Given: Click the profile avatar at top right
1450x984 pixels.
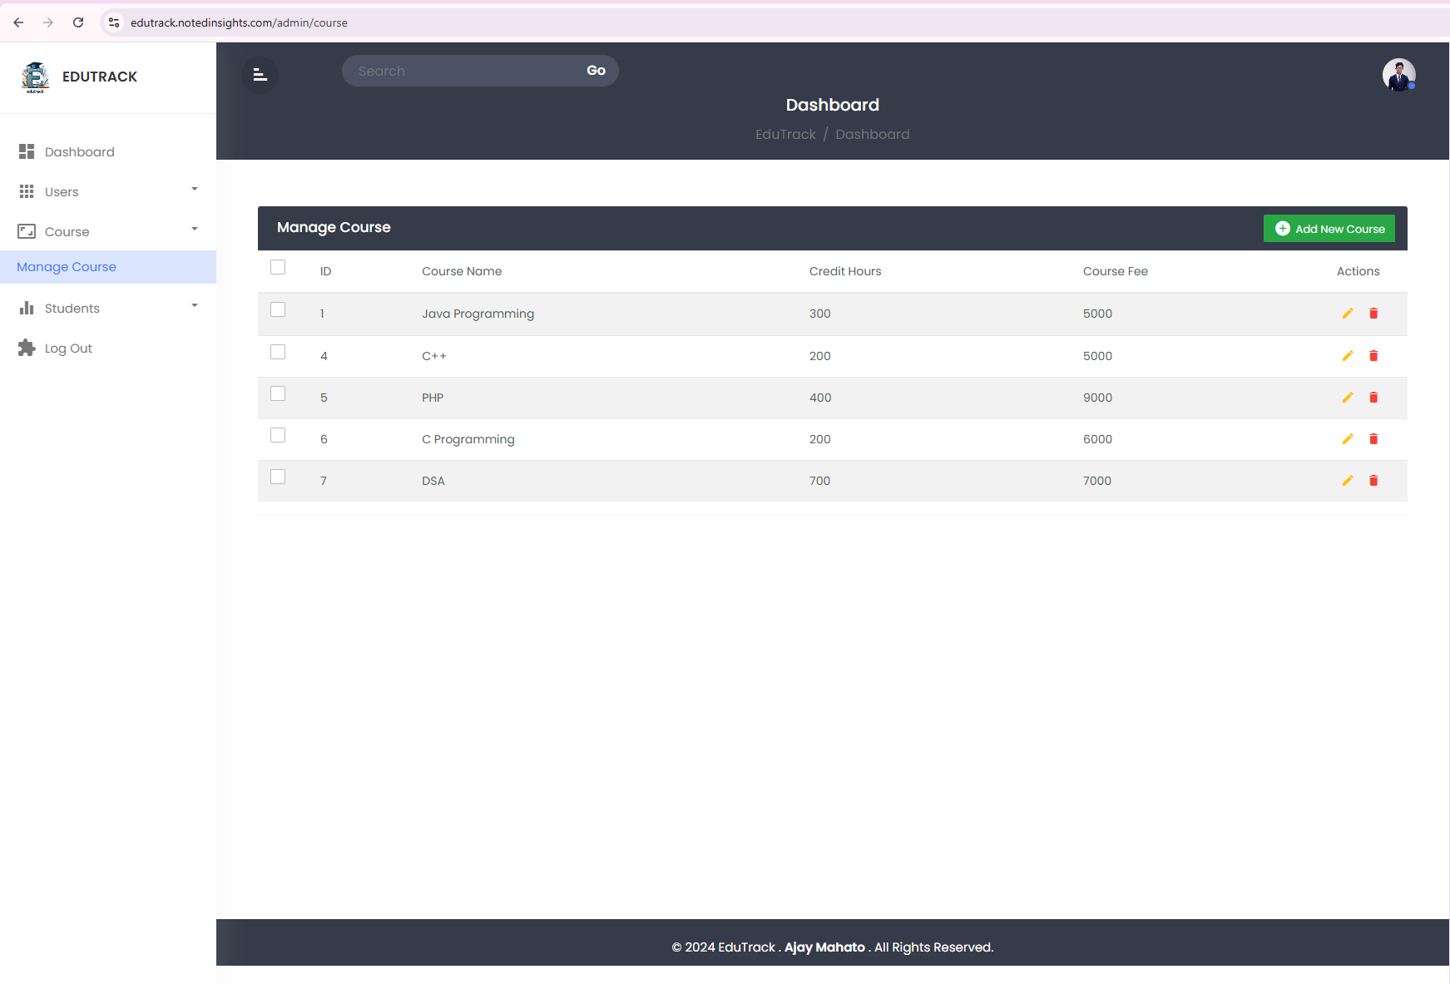Looking at the screenshot, I should pyautogui.click(x=1398, y=75).
